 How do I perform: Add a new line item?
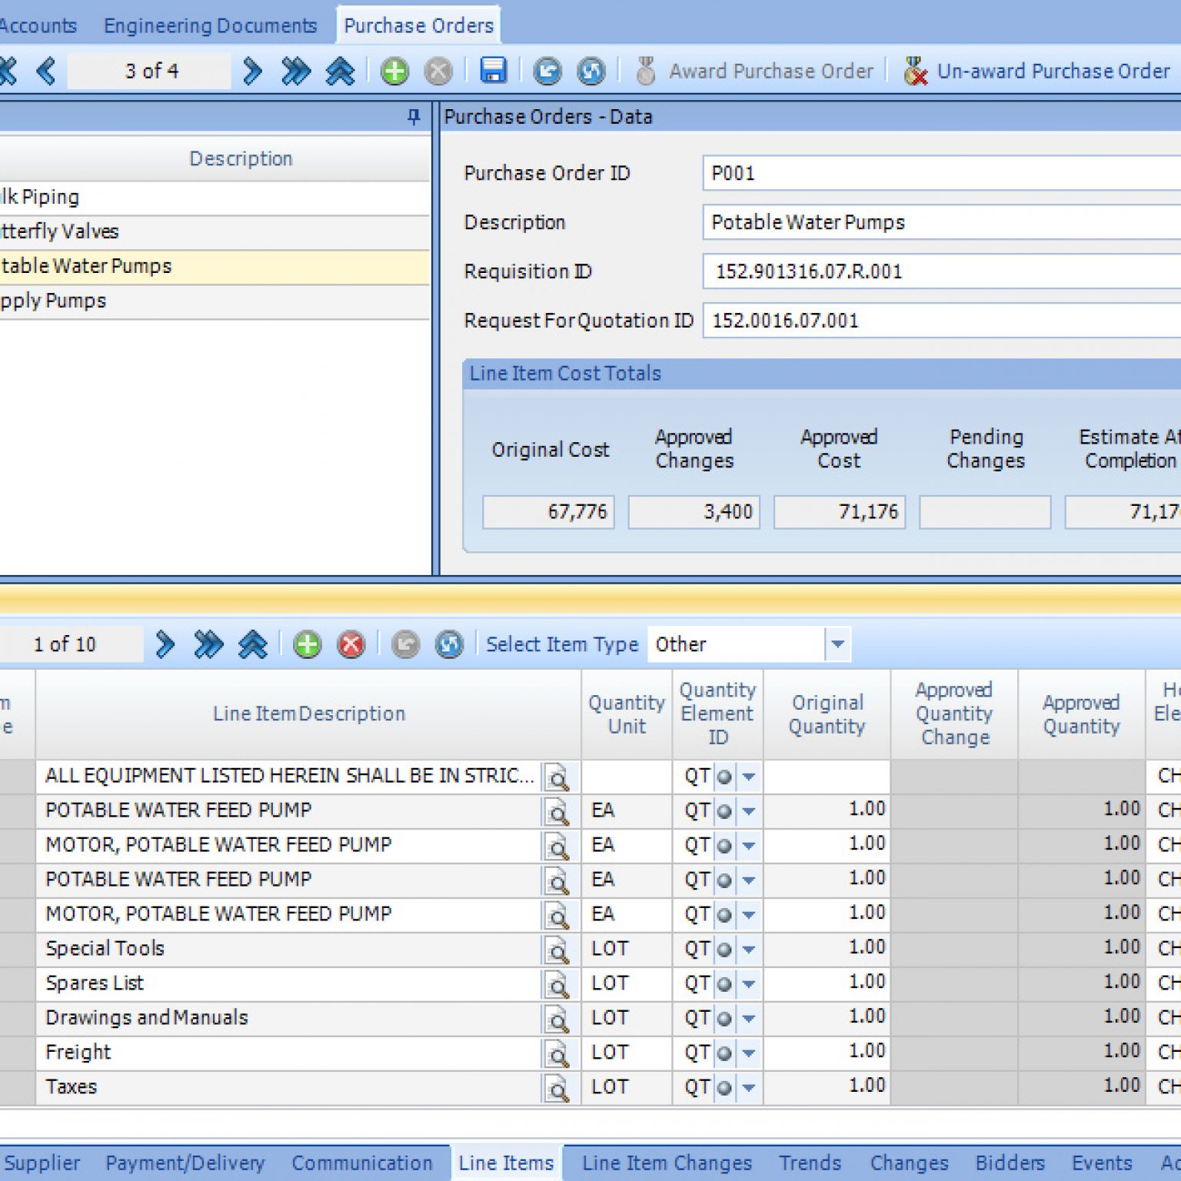point(308,644)
